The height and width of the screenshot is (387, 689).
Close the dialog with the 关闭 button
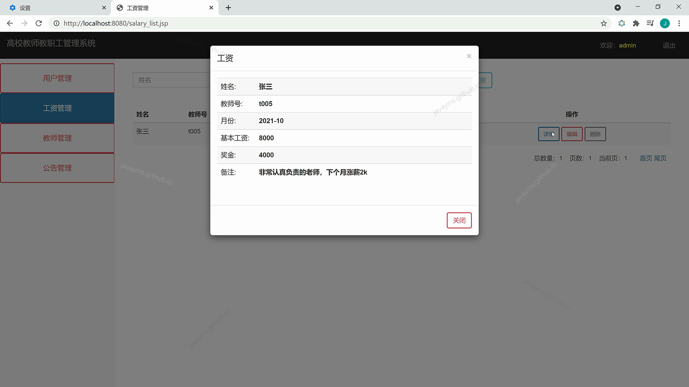(x=459, y=220)
